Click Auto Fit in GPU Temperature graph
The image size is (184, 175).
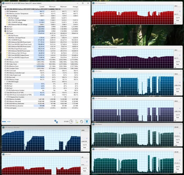click(x=178, y=18)
